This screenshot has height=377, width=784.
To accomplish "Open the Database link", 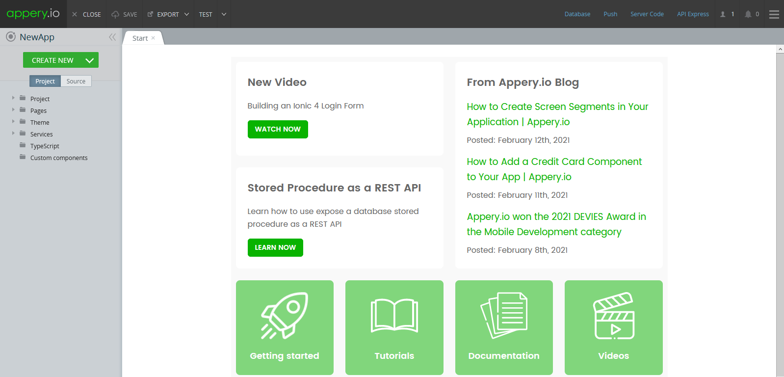I will 577,14.
